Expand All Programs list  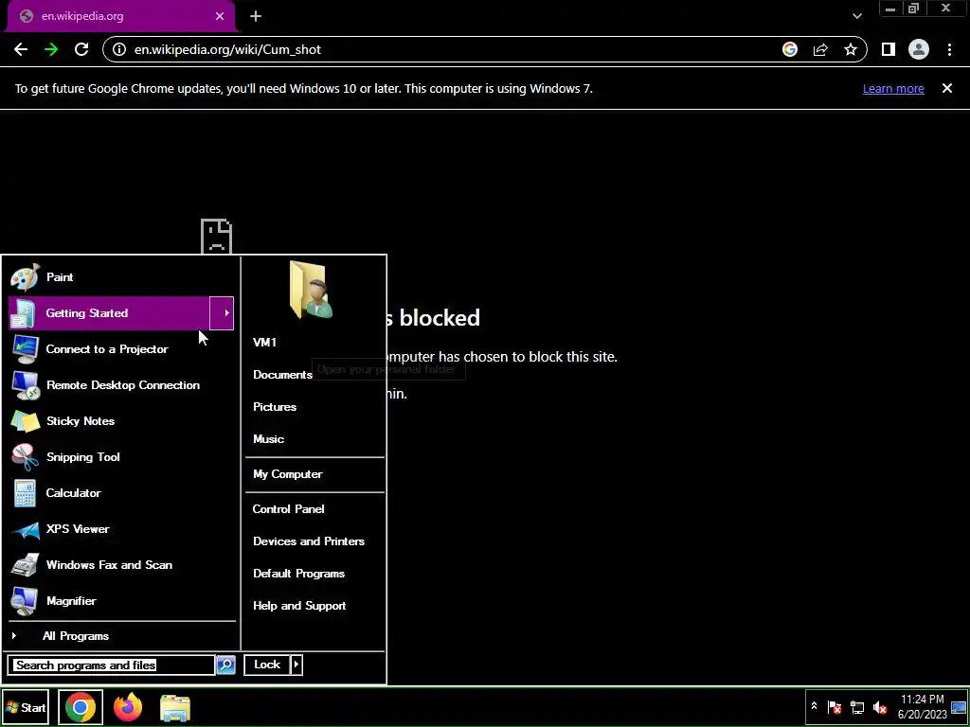point(122,636)
